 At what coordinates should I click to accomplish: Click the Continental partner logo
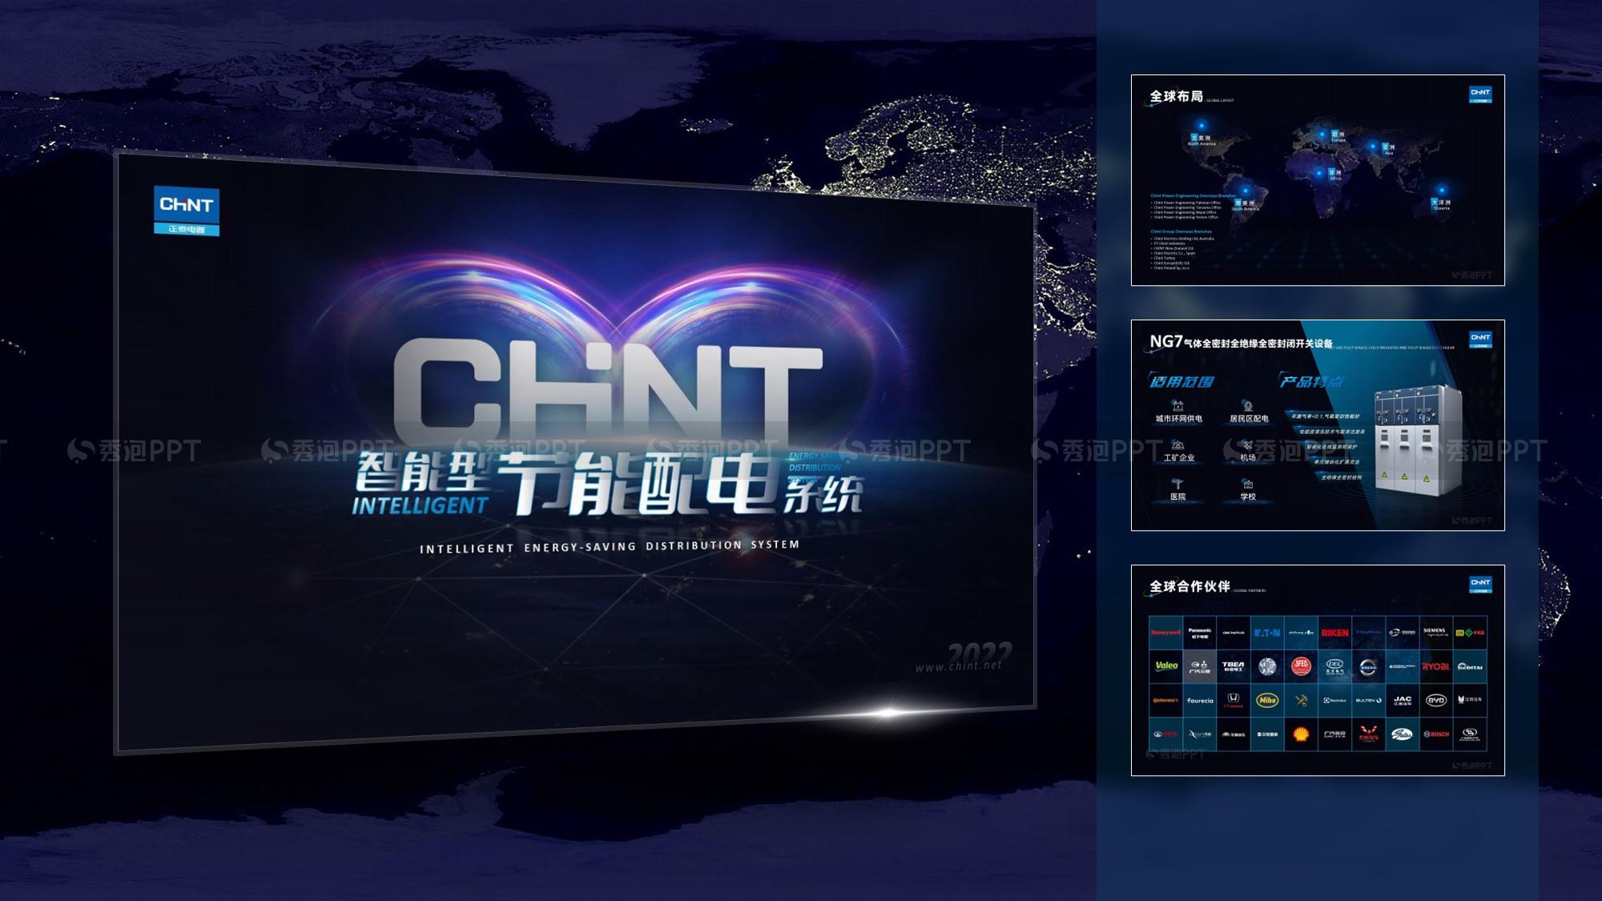click(1166, 701)
